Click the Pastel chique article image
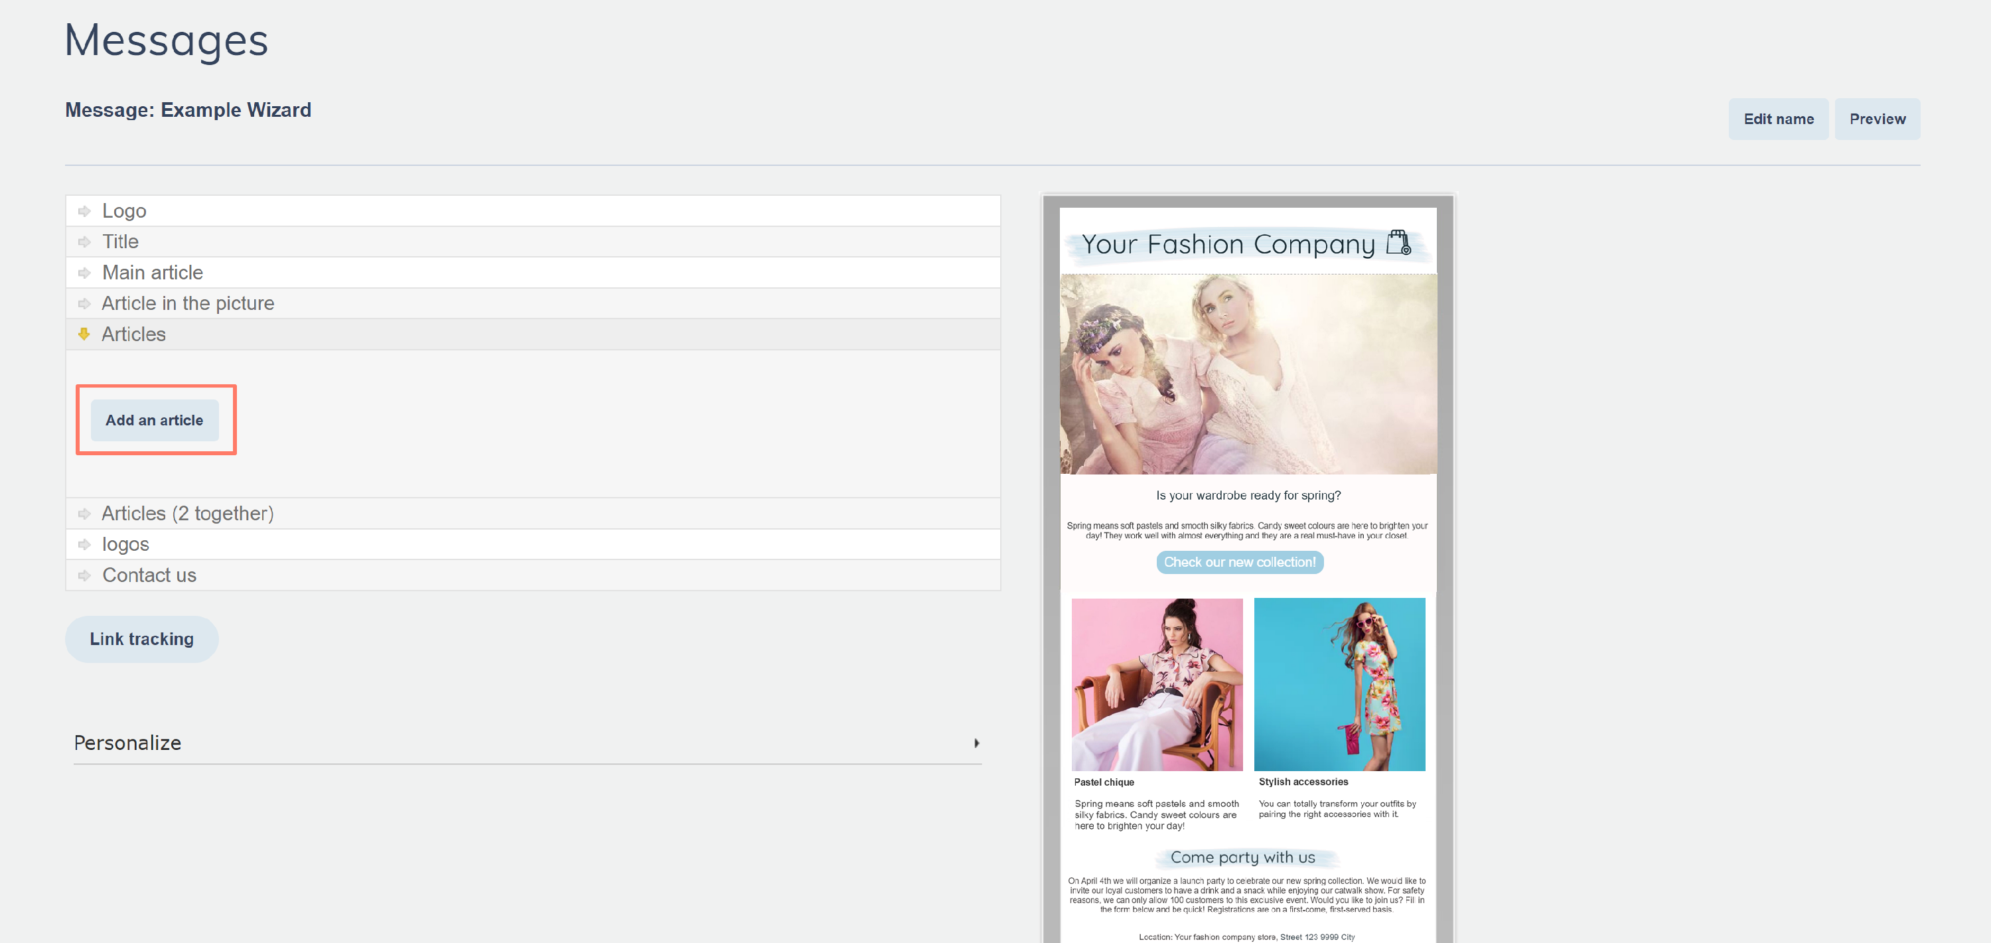 (1156, 684)
